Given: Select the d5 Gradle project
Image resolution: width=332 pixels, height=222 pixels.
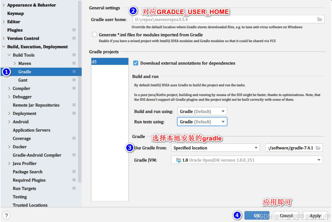Looking at the screenshot, I should click(110, 62).
